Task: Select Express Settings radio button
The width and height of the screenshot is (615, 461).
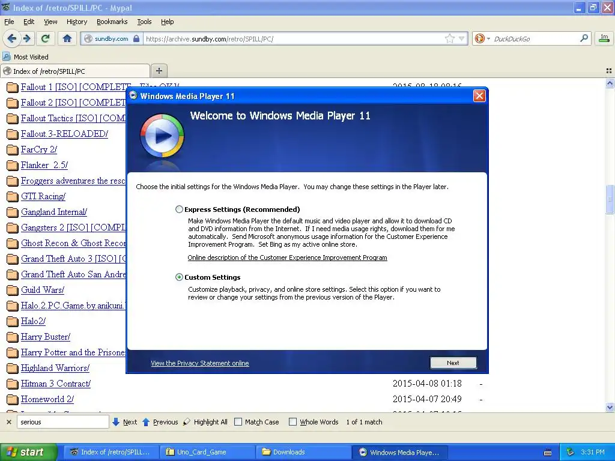Action: [179, 209]
